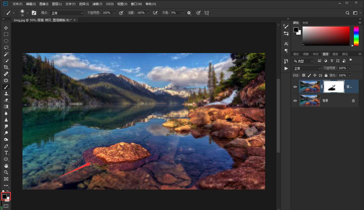364x210 pixels.
Task: Open the 滤镜(T) menu
Action: tap(97, 4)
